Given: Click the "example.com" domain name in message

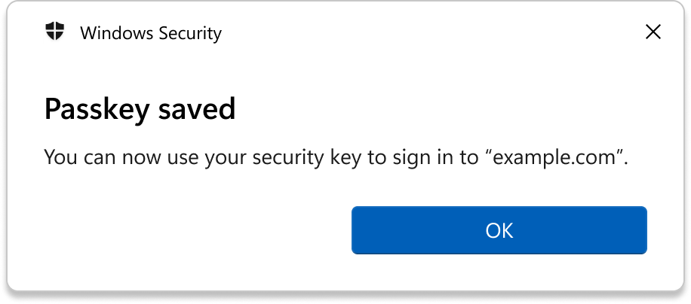Looking at the screenshot, I should point(554,158).
